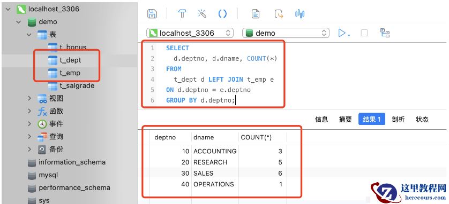449x204 pixels.
Task: Place cursor on SELECT line in editor
Action: click(177, 48)
